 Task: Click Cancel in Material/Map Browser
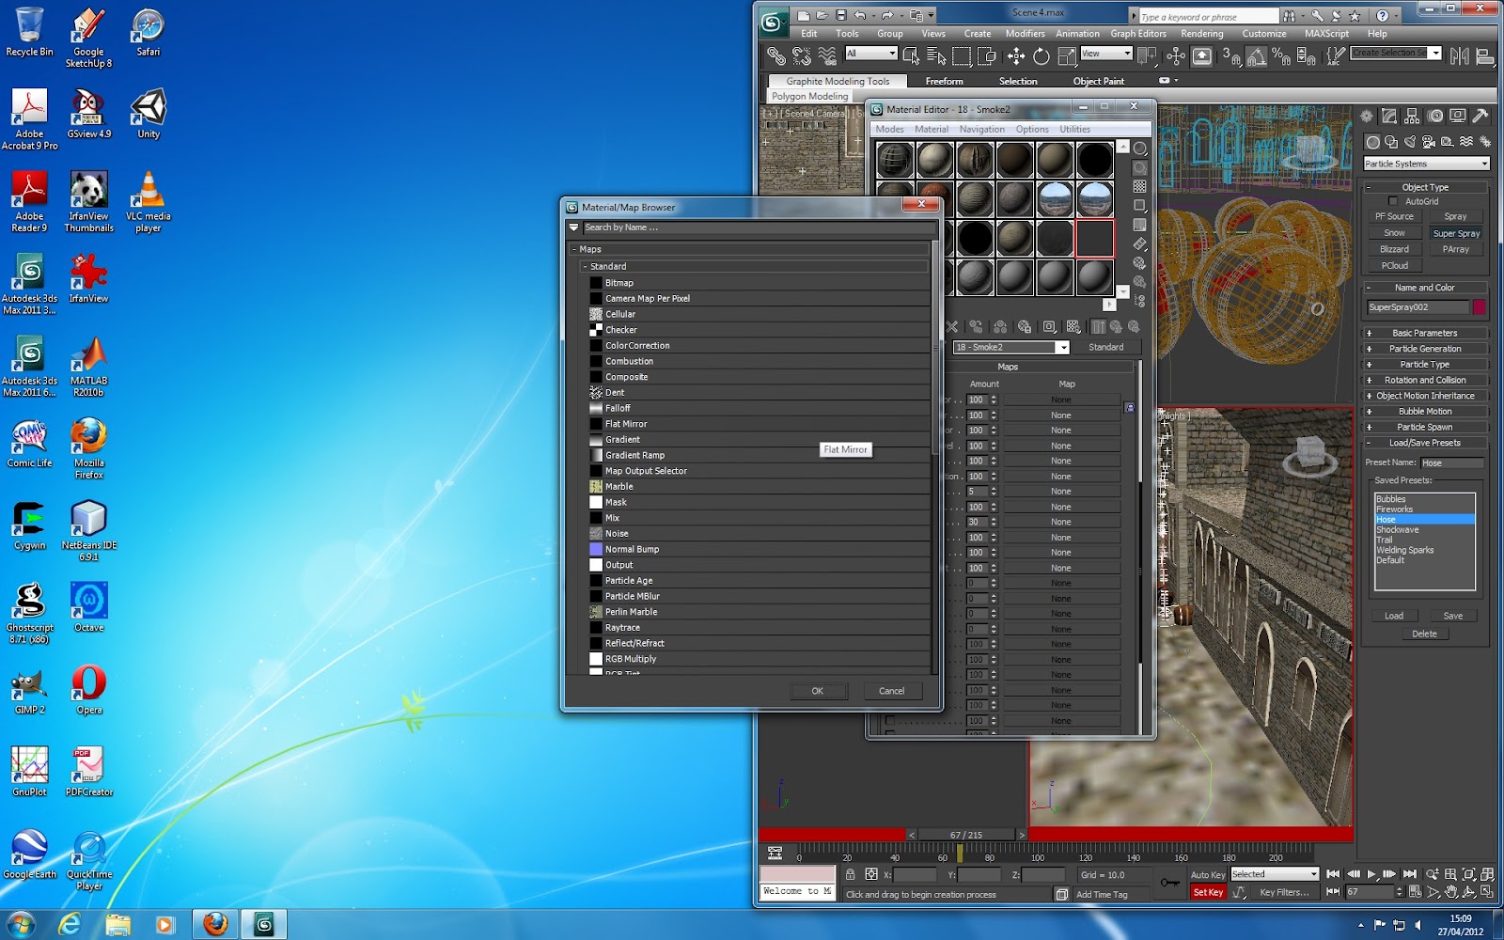(x=891, y=691)
